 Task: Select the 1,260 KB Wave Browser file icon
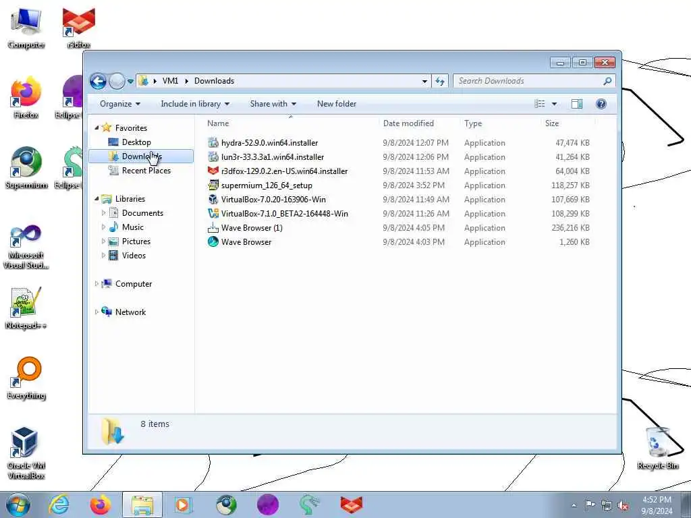pyautogui.click(x=213, y=242)
